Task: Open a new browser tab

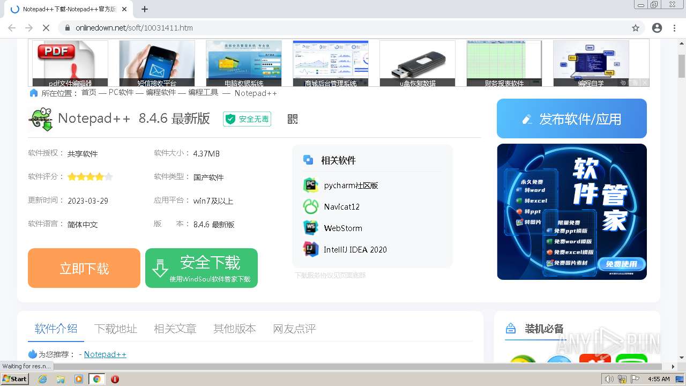Action: 145,9
